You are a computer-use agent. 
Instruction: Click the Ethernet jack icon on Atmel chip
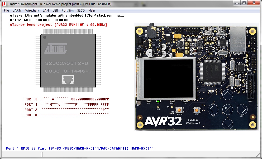[x=68, y=79]
